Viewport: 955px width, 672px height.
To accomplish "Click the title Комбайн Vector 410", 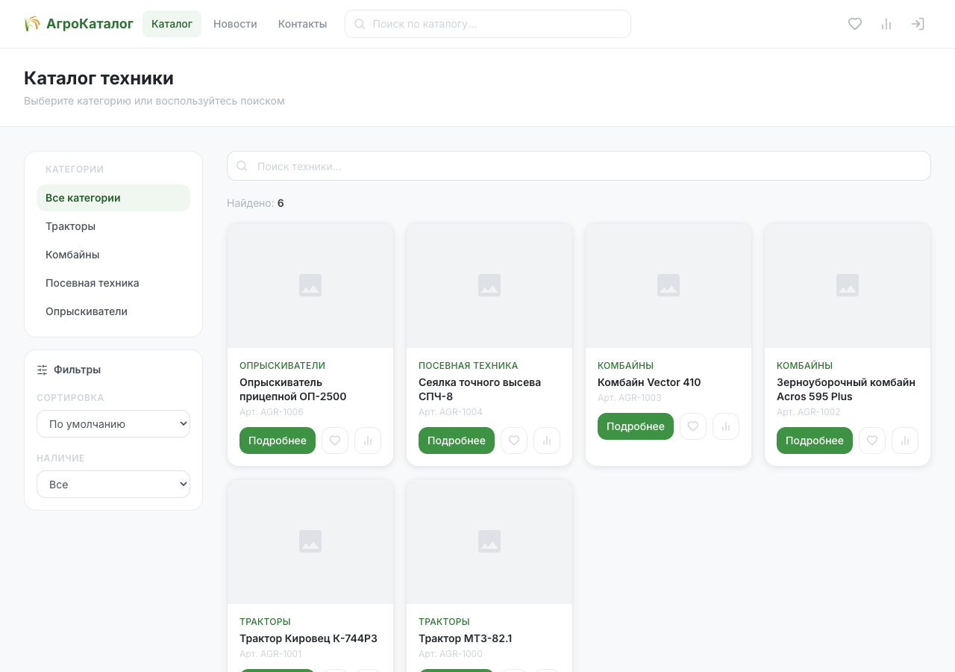I will tap(649, 382).
